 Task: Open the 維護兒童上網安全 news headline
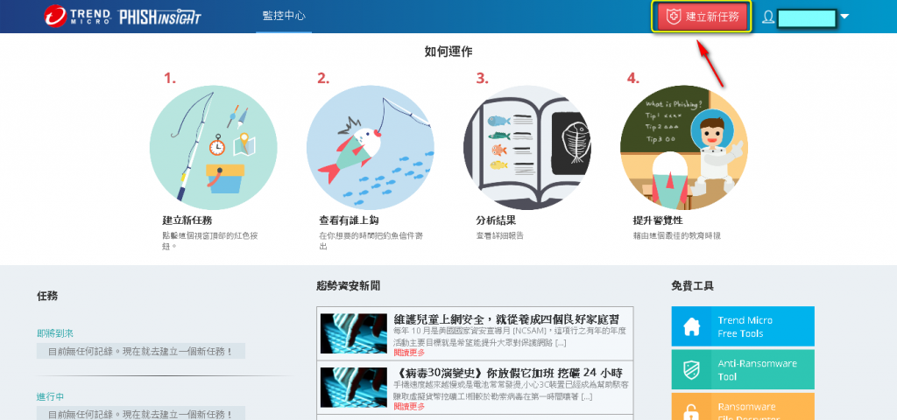pyautogui.click(x=506, y=318)
